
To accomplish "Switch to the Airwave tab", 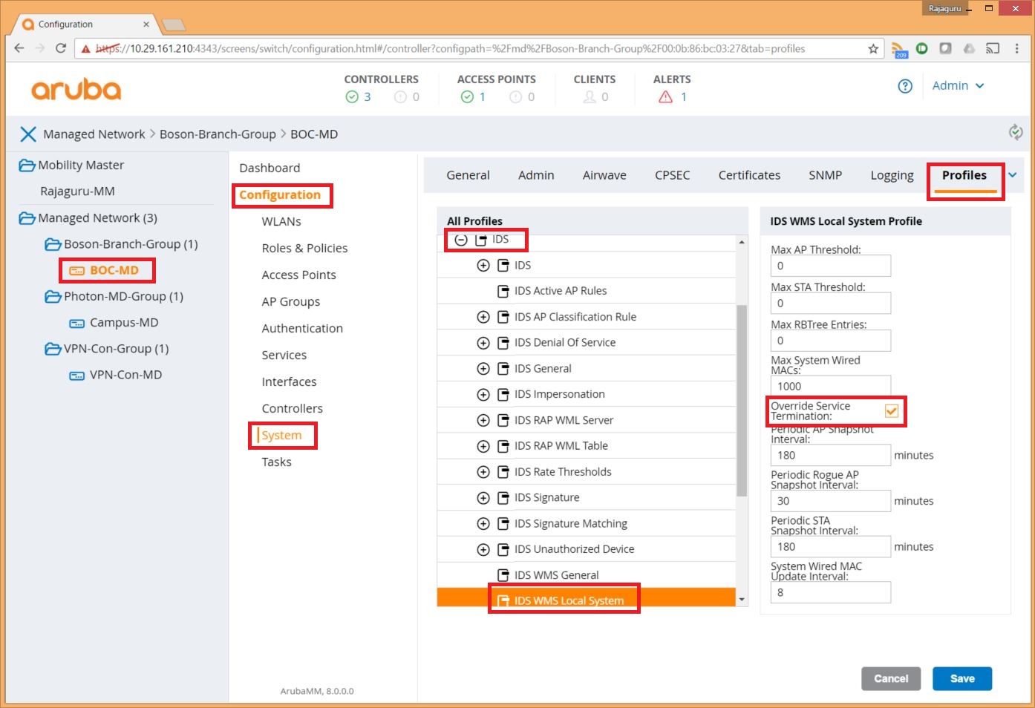I will pyautogui.click(x=604, y=176).
